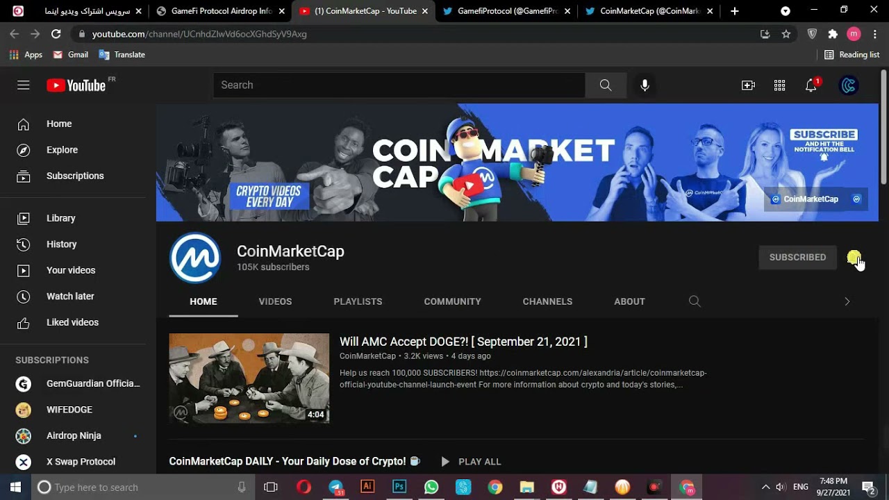
Task: Open the YouTube apps grid
Action: [x=779, y=85]
